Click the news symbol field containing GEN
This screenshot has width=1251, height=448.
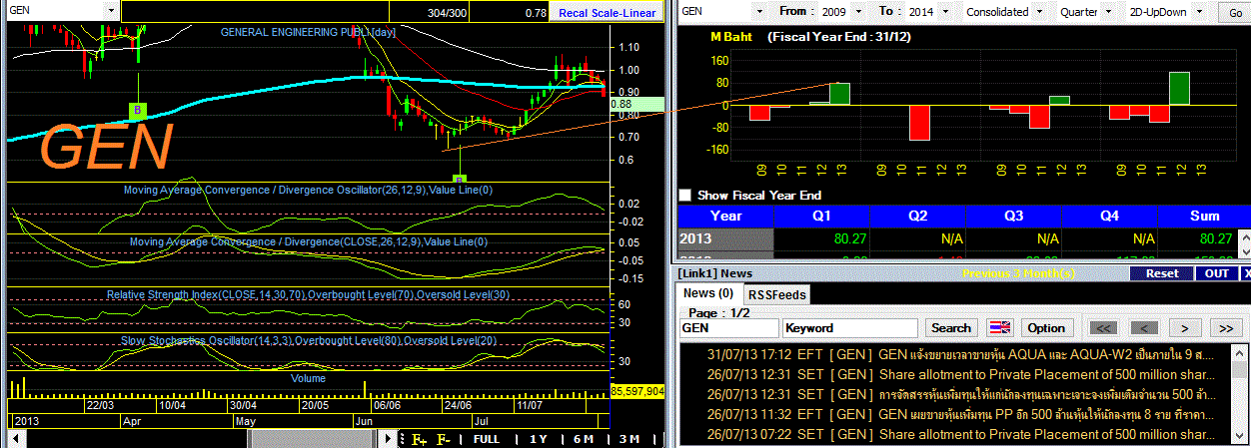tap(728, 328)
